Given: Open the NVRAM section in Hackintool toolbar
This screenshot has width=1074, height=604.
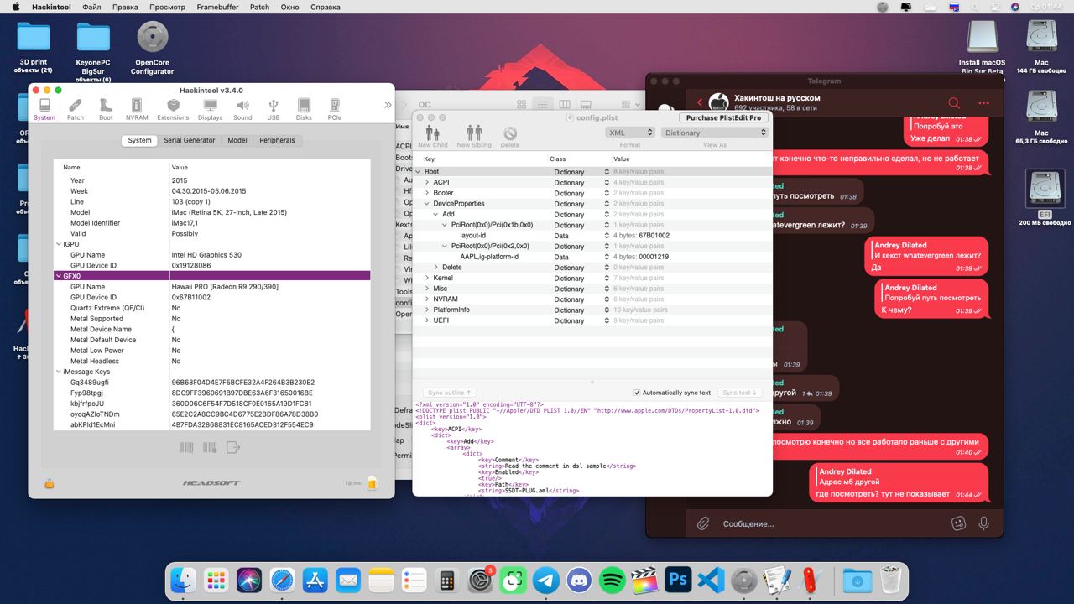Looking at the screenshot, I should pyautogui.click(x=137, y=109).
